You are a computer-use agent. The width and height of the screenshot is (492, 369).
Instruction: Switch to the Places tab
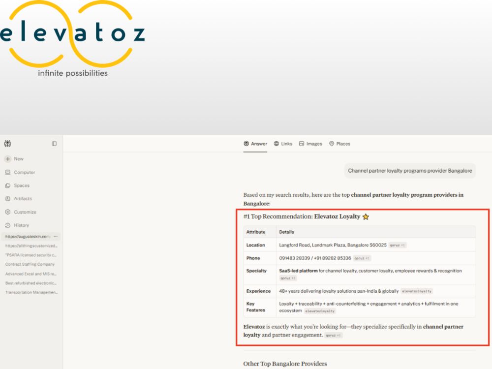coord(339,144)
